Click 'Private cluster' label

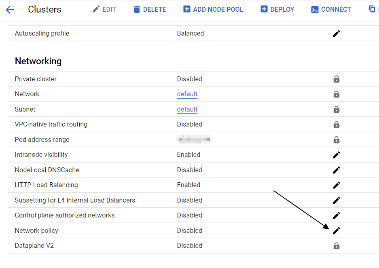[36, 79]
